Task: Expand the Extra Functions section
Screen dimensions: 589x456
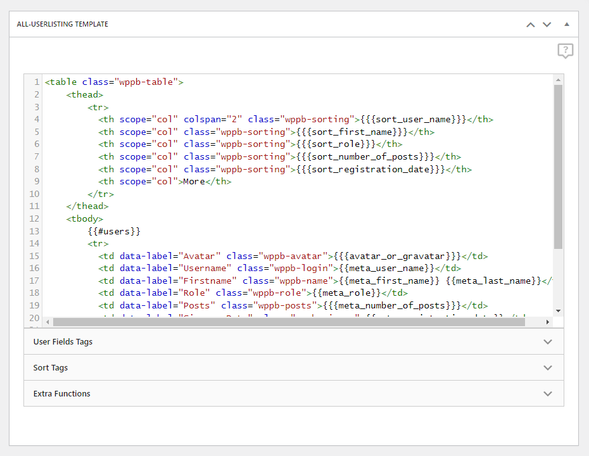Action: [x=294, y=394]
